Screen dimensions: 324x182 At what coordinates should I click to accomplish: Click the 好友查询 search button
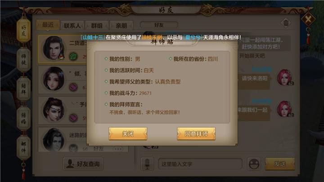point(83,164)
